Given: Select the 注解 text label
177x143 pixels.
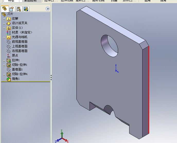Looking at the screenshot, I should point(15,19).
